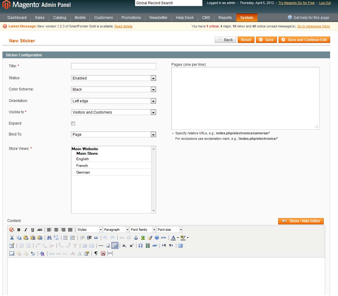Click into the Title input field
Image resolution: width=338 pixels, height=296 pixels.
pos(113,66)
